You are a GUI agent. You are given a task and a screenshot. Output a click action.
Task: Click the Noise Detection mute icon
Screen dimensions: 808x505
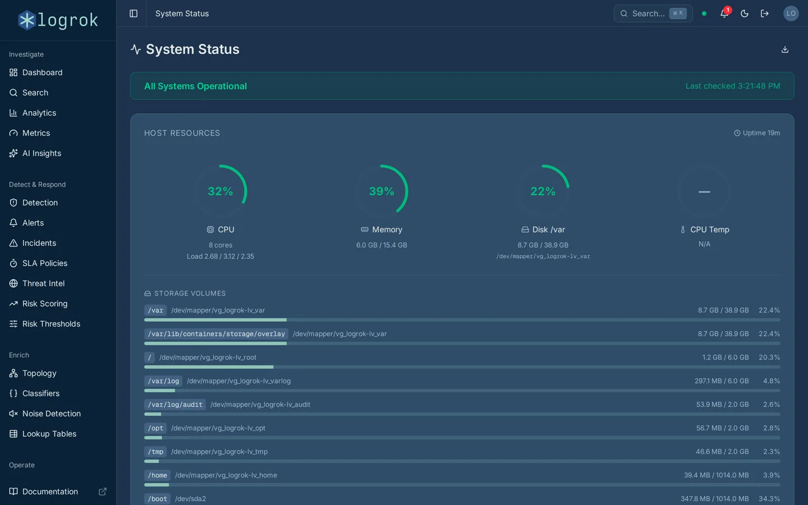pos(13,414)
